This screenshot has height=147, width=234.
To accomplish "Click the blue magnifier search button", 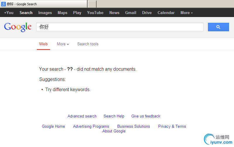I will [x=218, y=27].
